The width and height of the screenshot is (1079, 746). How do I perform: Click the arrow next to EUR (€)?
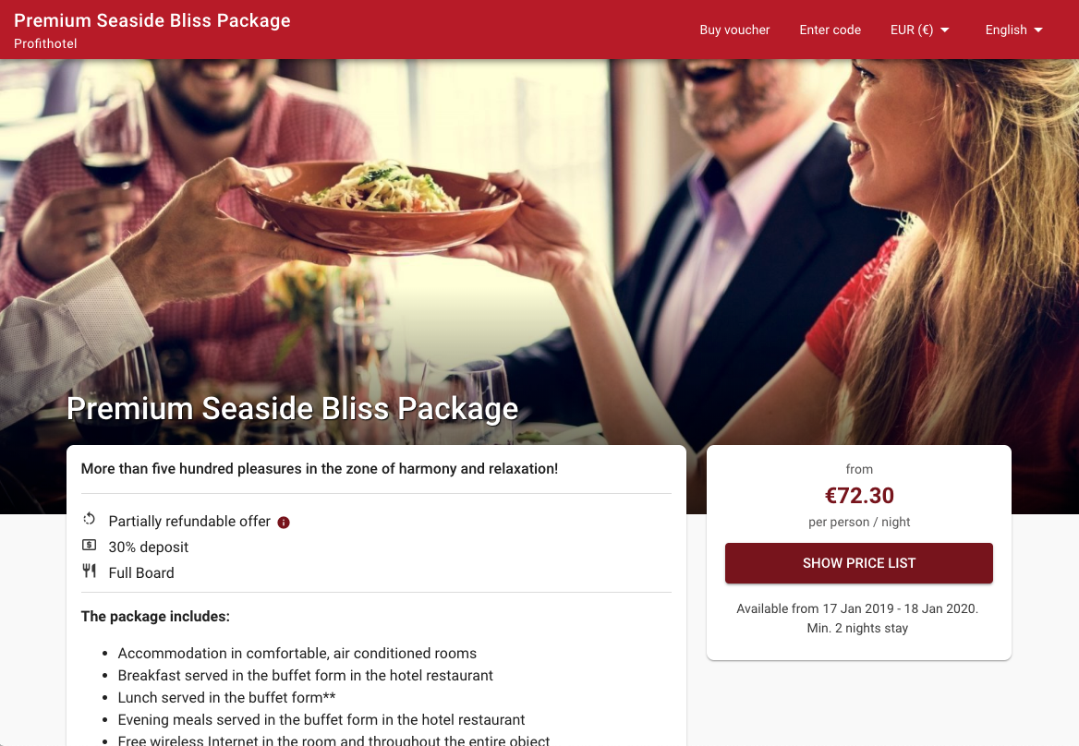pos(945,30)
